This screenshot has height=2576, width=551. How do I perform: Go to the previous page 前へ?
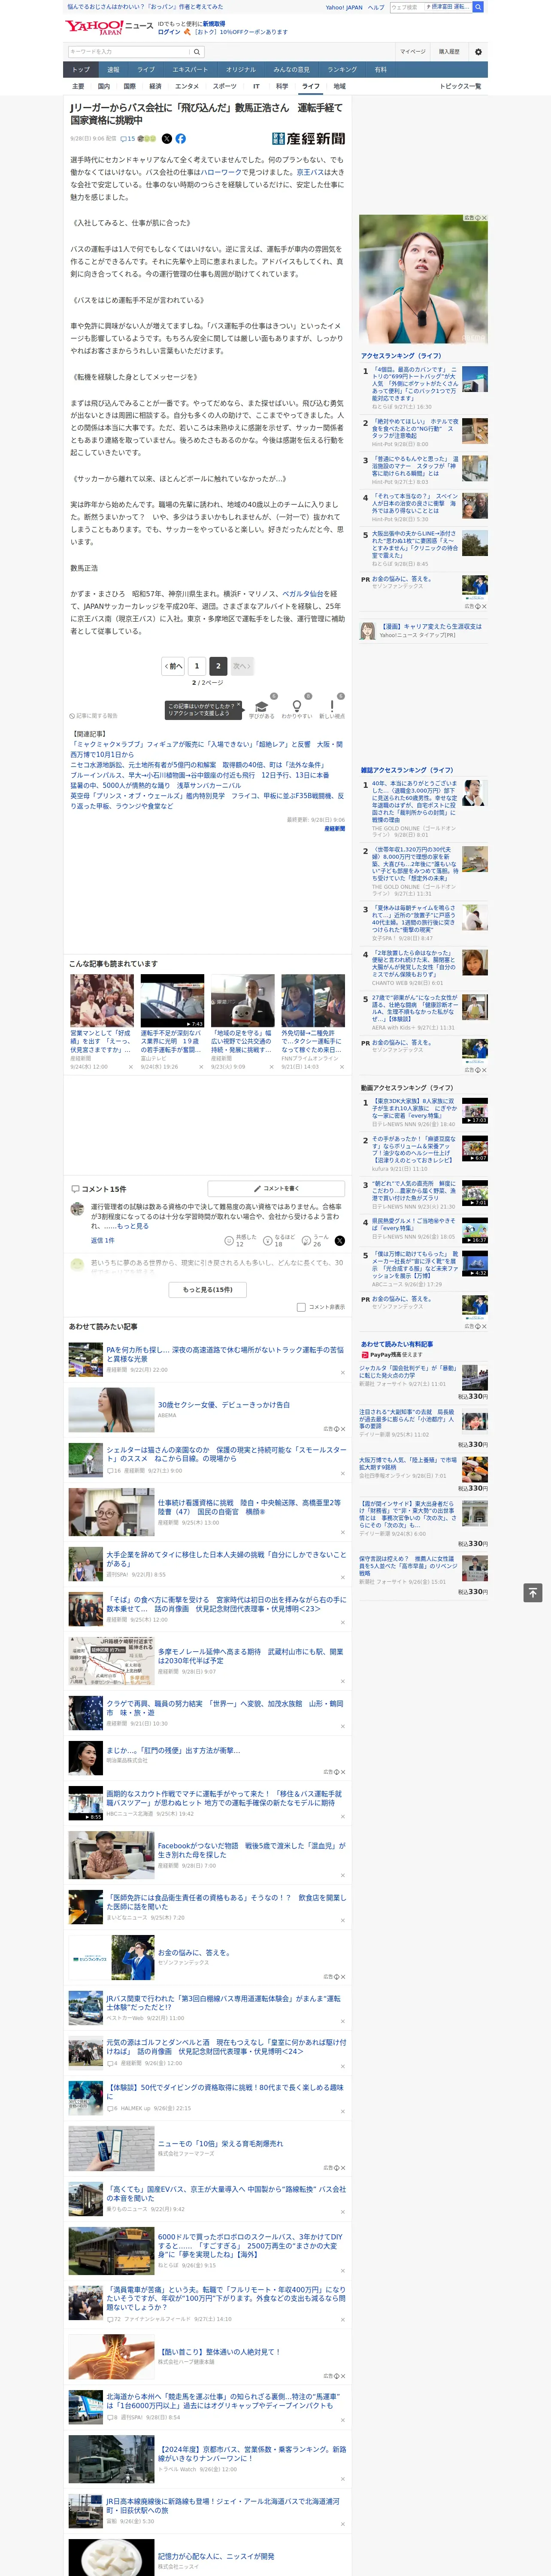[173, 666]
